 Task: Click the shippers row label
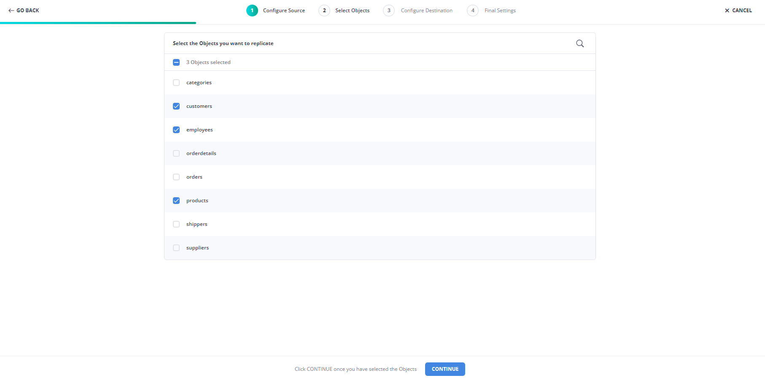point(197,224)
